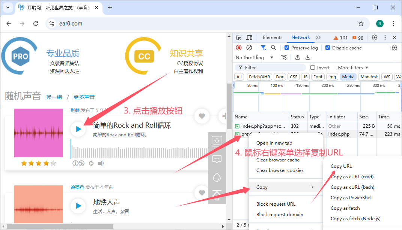Open the Chrome three-dot main menu
Viewport: 402px width, 230px height.
pyautogui.click(x=393, y=24)
